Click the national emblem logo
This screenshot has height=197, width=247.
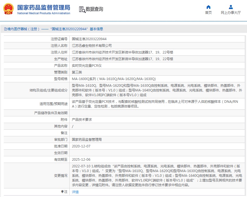[x=8, y=9]
